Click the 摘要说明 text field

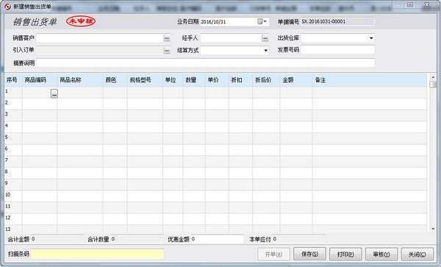[x=206, y=63]
